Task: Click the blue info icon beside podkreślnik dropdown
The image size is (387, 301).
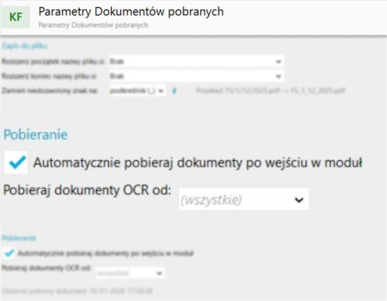Action: coord(175,91)
